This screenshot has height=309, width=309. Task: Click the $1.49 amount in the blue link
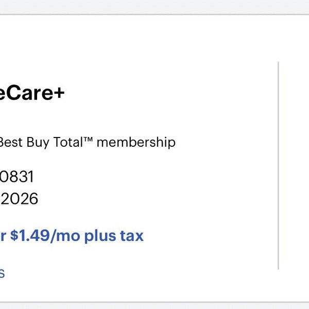pos(29,236)
